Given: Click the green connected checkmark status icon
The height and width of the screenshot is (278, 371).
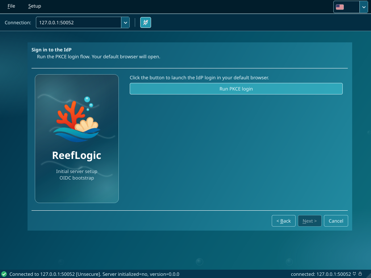Looking at the screenshot, I should [x=4, y=274].
